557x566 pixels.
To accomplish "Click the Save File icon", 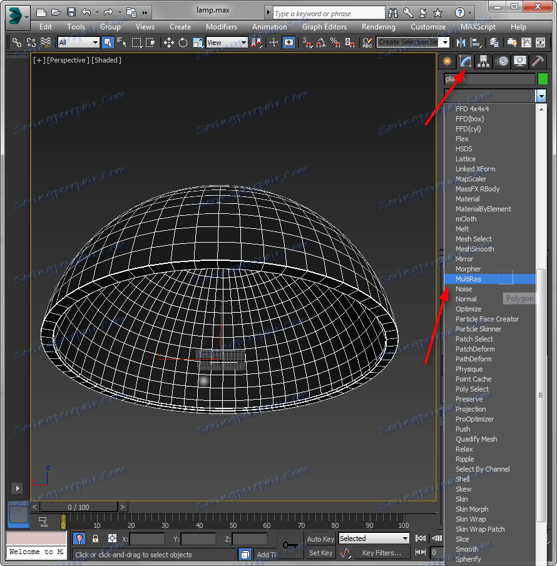I will 71,13.
